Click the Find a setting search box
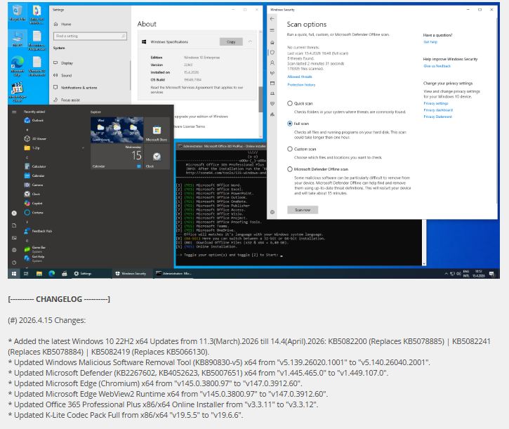This screenshot has width=509, height=429. [90, 36]
